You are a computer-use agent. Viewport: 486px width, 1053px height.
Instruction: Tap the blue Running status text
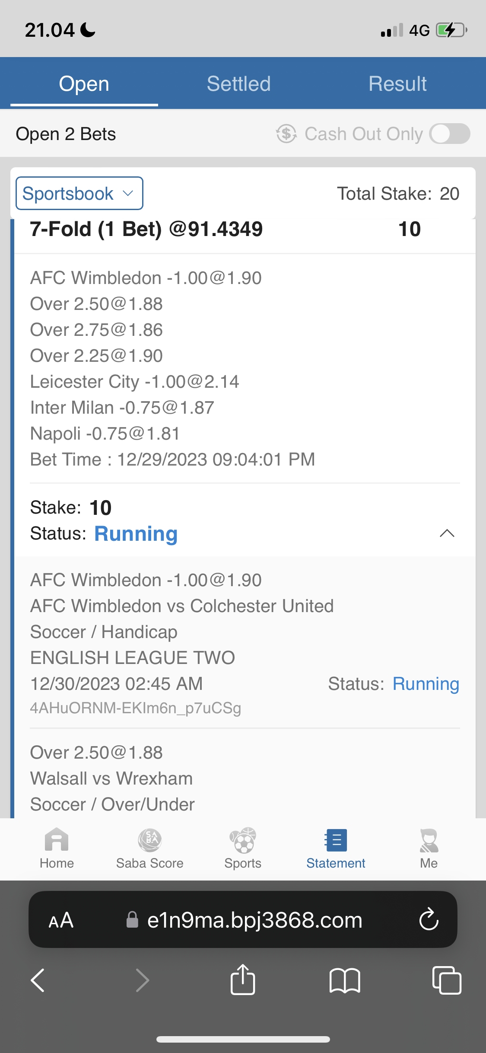[136, 534]
